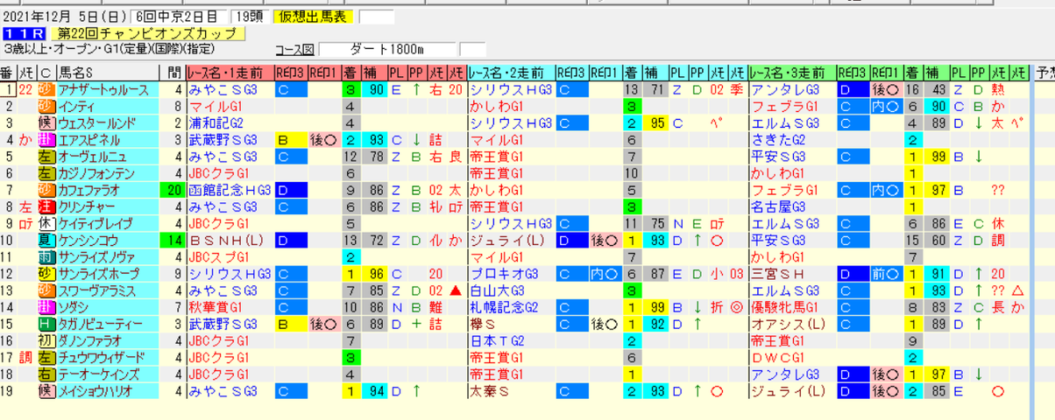Click the 左 badge beside カジノフォンテン
Image resolution: width=1055 pixels, height=420 pixels.
pos(46,172)
